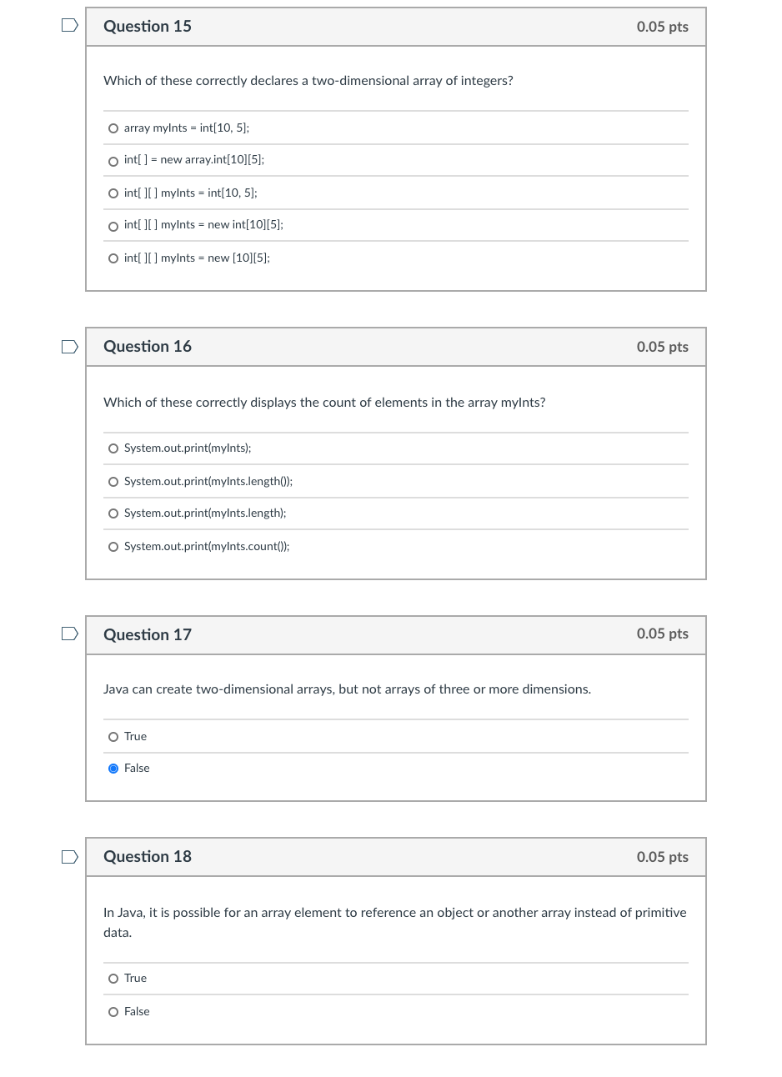The image size is (782, 1077).
Task: Pick 'System.out.print(myInts.count());' option
Action: coord(113,547)
